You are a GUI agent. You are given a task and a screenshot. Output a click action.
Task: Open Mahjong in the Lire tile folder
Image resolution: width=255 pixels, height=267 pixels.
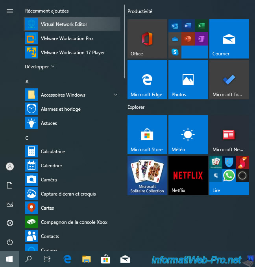216,163
